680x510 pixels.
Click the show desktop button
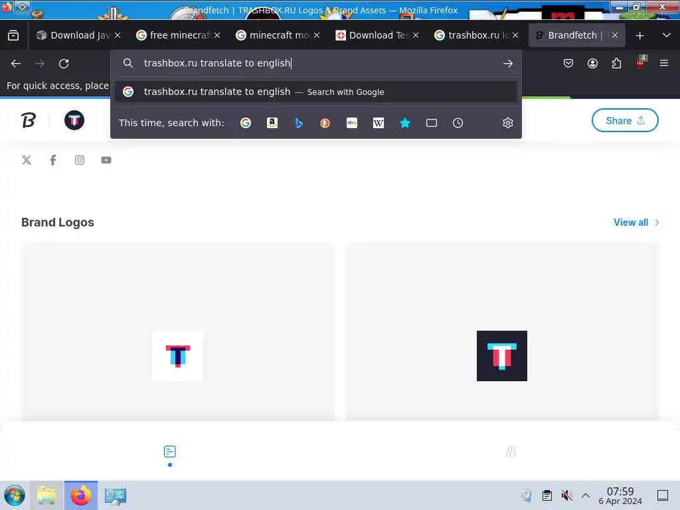[x=663, y=495]
